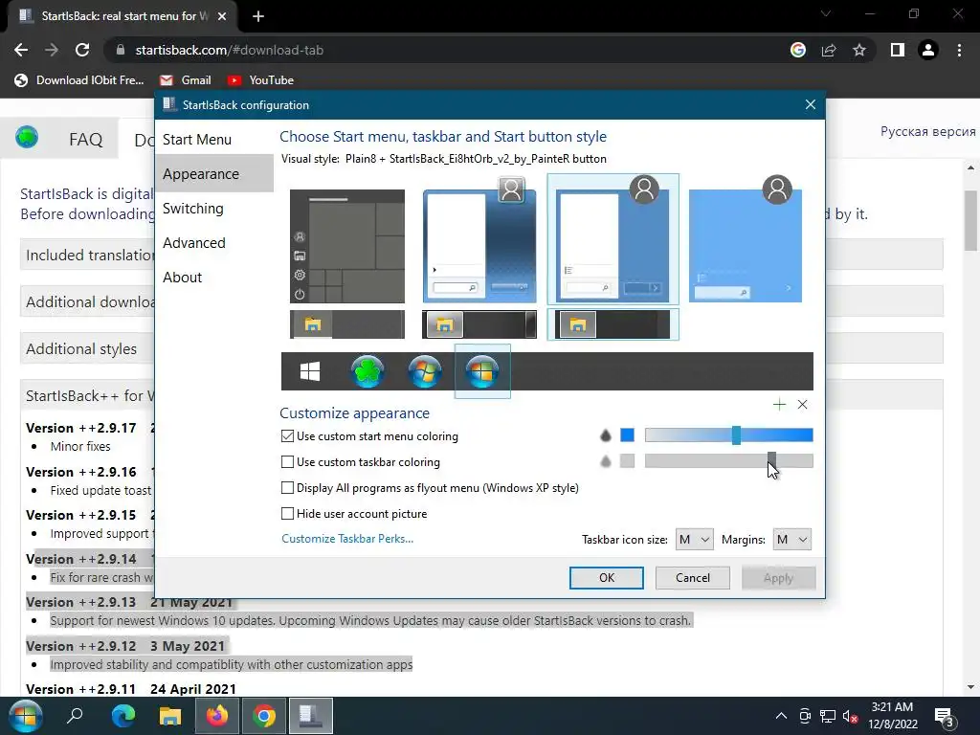Open Chrome tab search chevron
The width and height of the screenshot is (980, 735).
tap(826, 13)
